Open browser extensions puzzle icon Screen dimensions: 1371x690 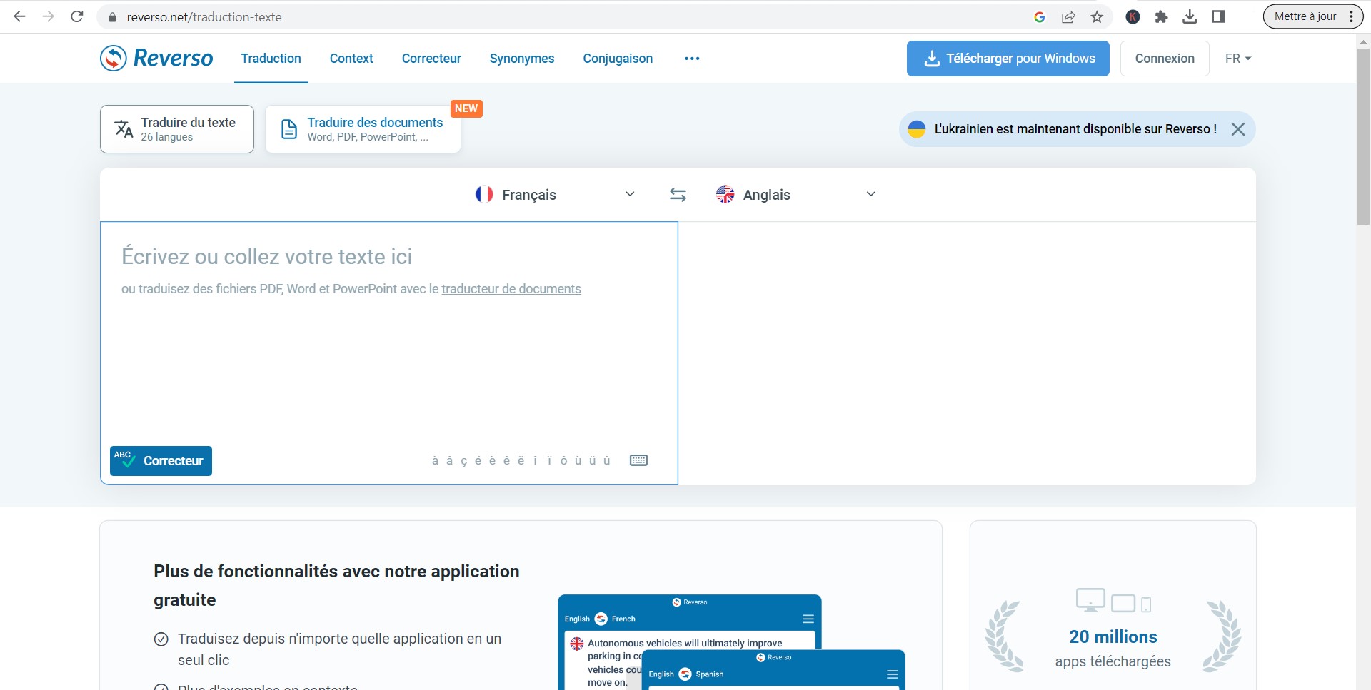pyautogui.click(x=1161, y=17)
